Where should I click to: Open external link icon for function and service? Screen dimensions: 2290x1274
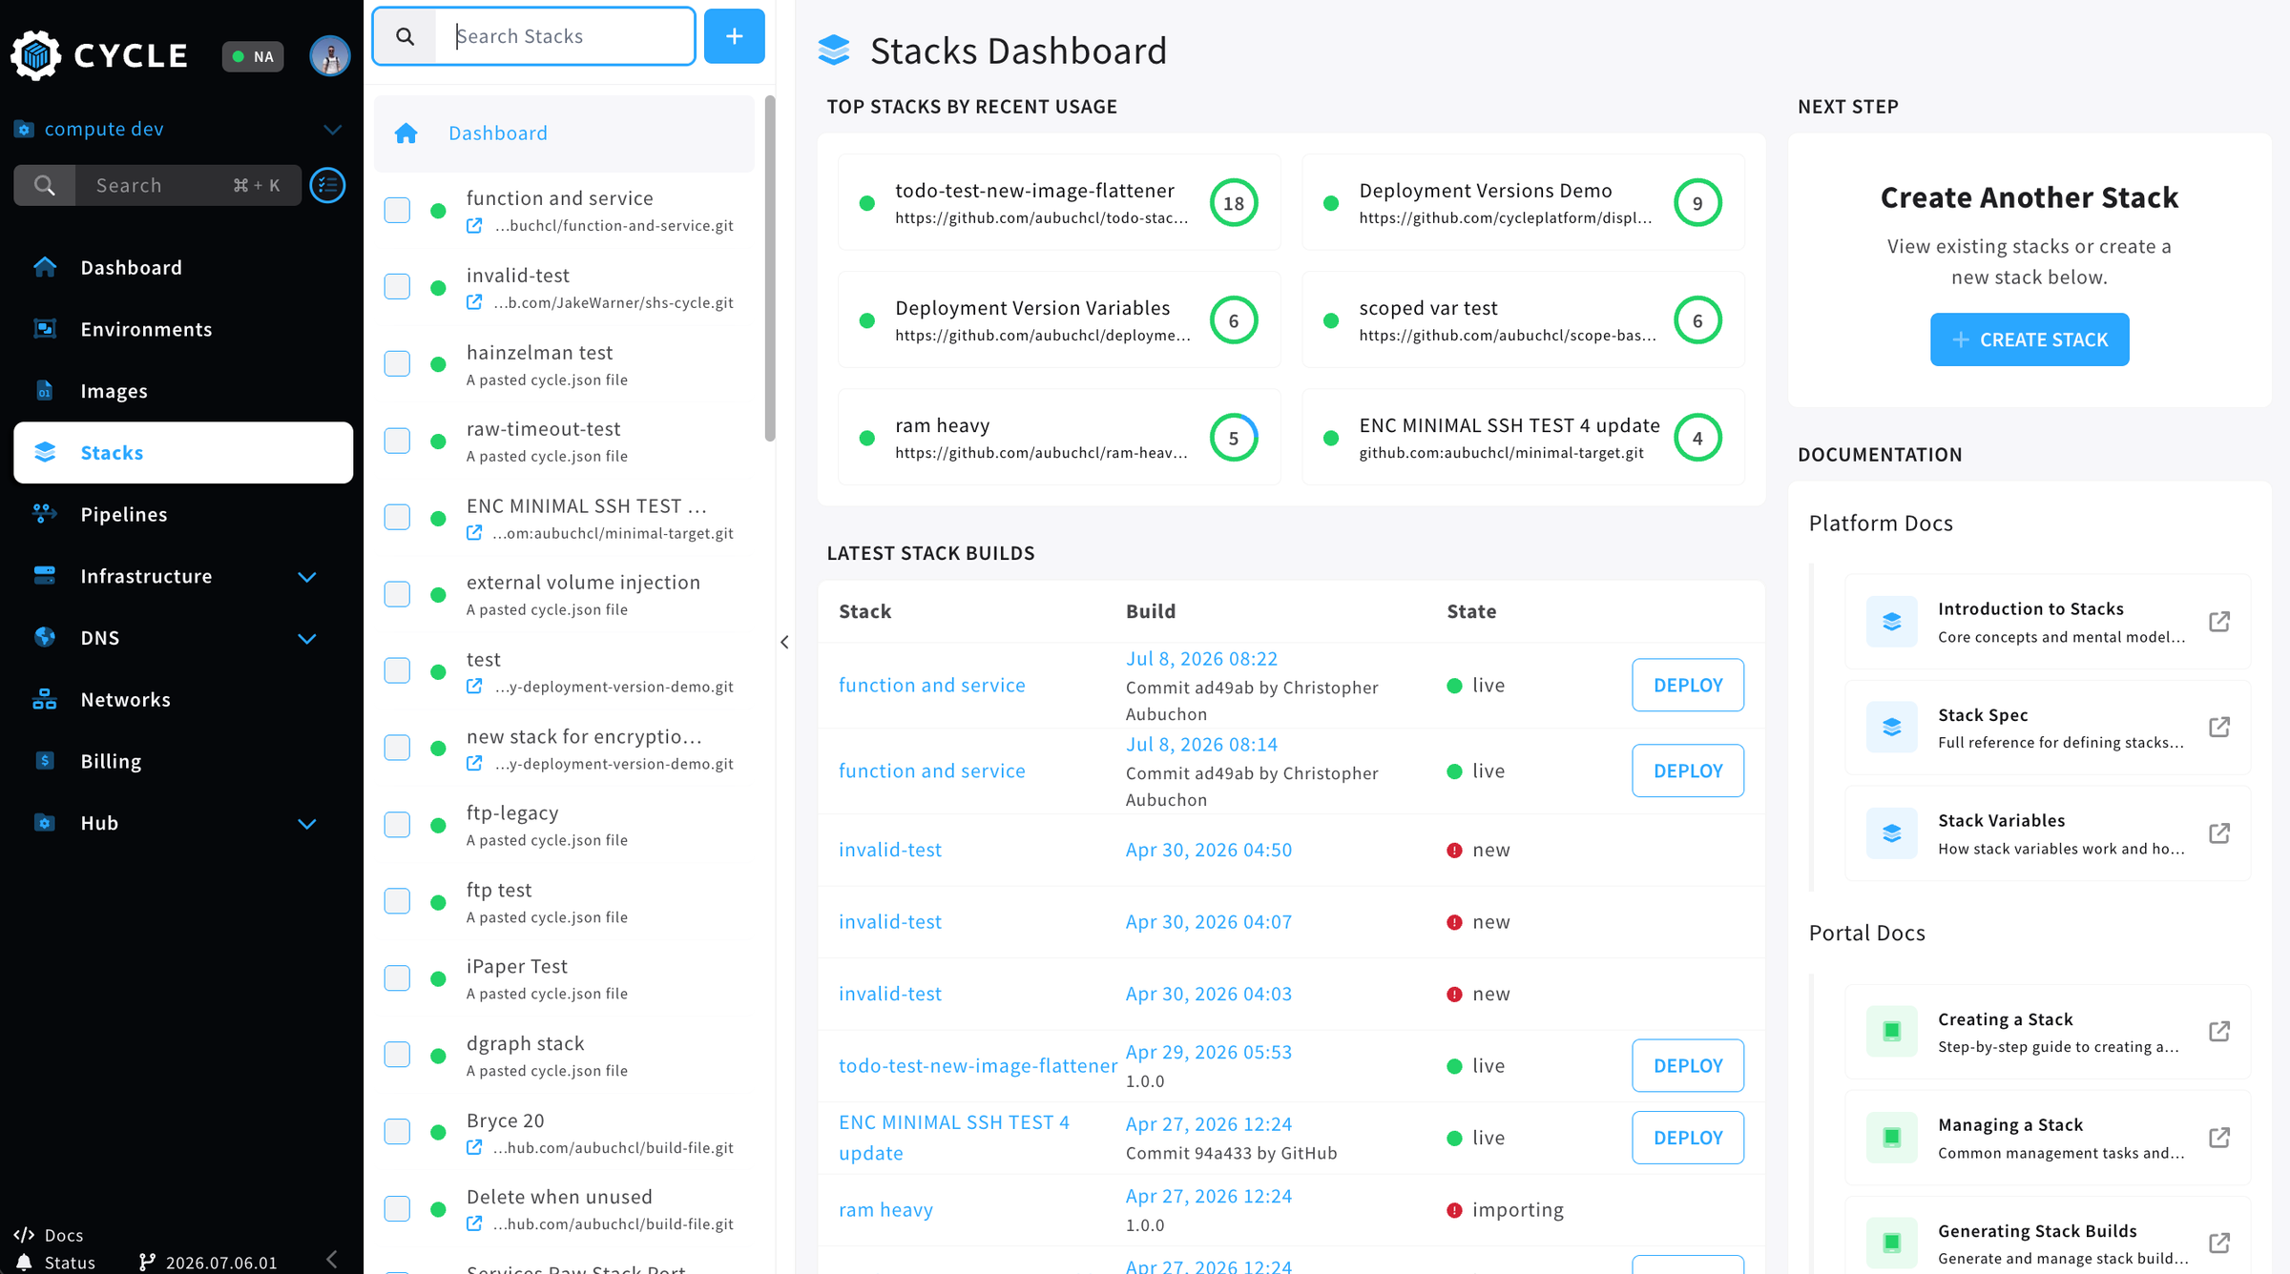coord(474,226)
